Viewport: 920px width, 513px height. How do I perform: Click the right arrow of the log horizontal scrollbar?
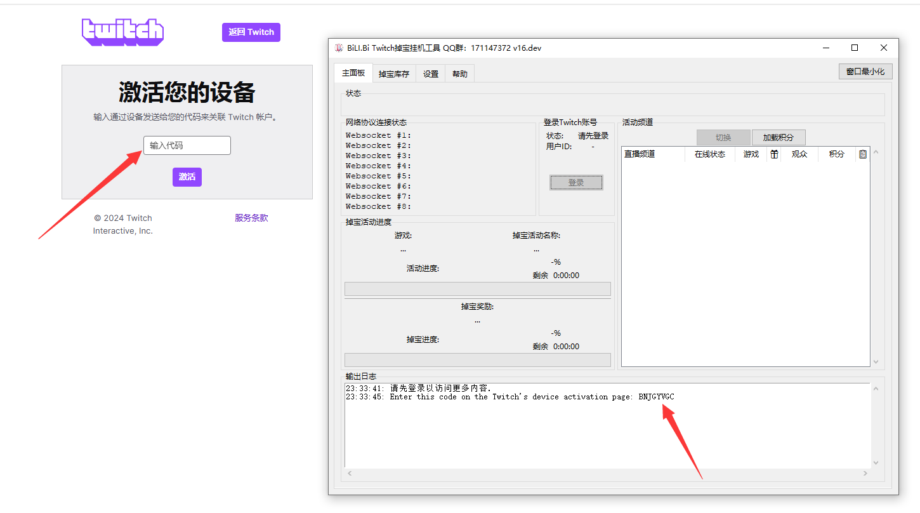pos(865,473)
